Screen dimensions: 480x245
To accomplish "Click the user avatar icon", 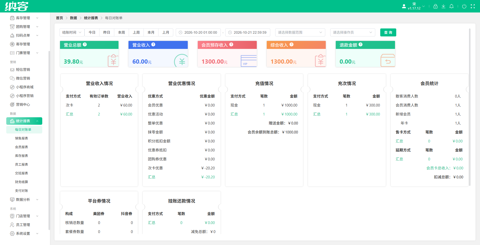I will click(404, 6).
